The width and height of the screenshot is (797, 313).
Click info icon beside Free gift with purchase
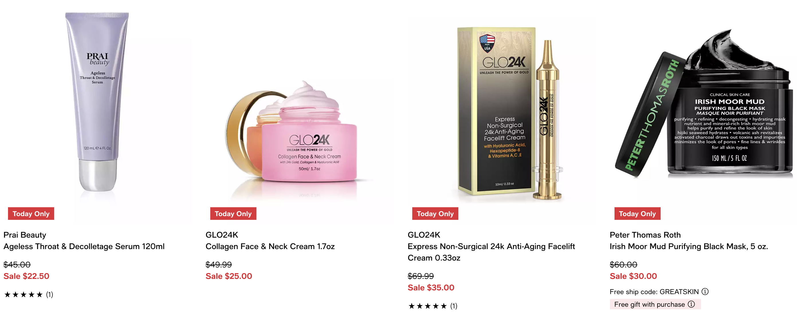[x=691, y=304]
